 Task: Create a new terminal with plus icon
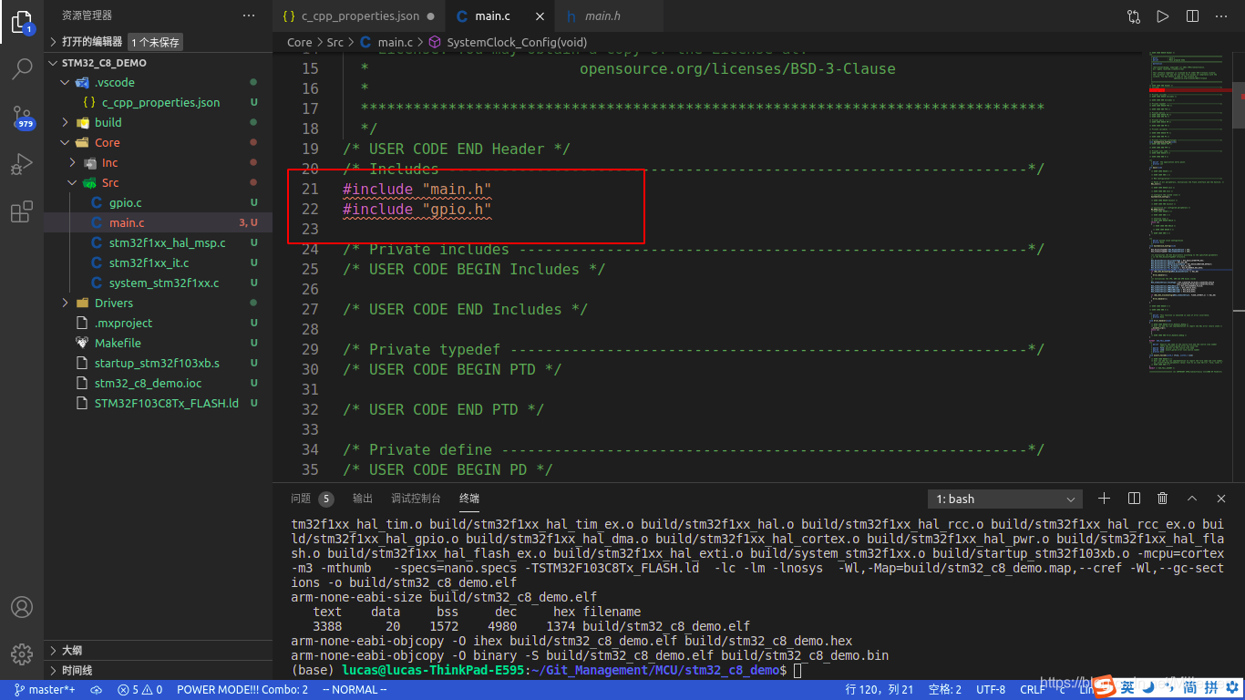1104,499
